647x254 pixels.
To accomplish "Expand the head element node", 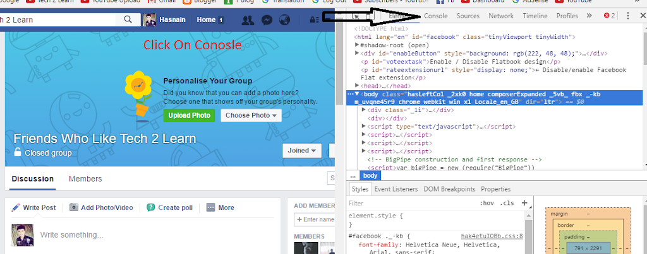I will [x=357, y=86].
